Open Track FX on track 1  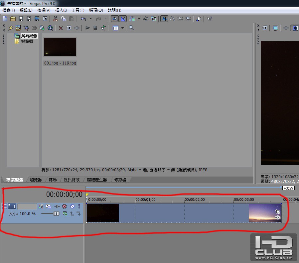(57, 206)
